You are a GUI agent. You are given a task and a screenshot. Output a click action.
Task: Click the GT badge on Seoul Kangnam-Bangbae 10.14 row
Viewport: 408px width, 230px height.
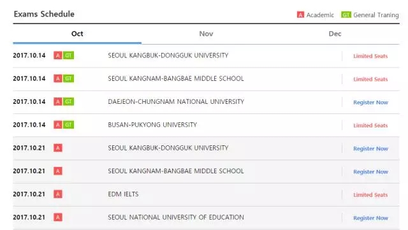68,78
